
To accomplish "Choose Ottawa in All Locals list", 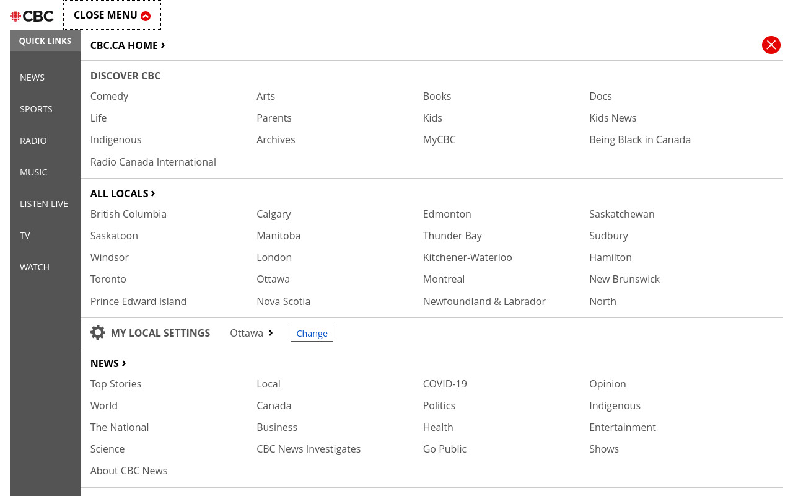I will (273, 279).
